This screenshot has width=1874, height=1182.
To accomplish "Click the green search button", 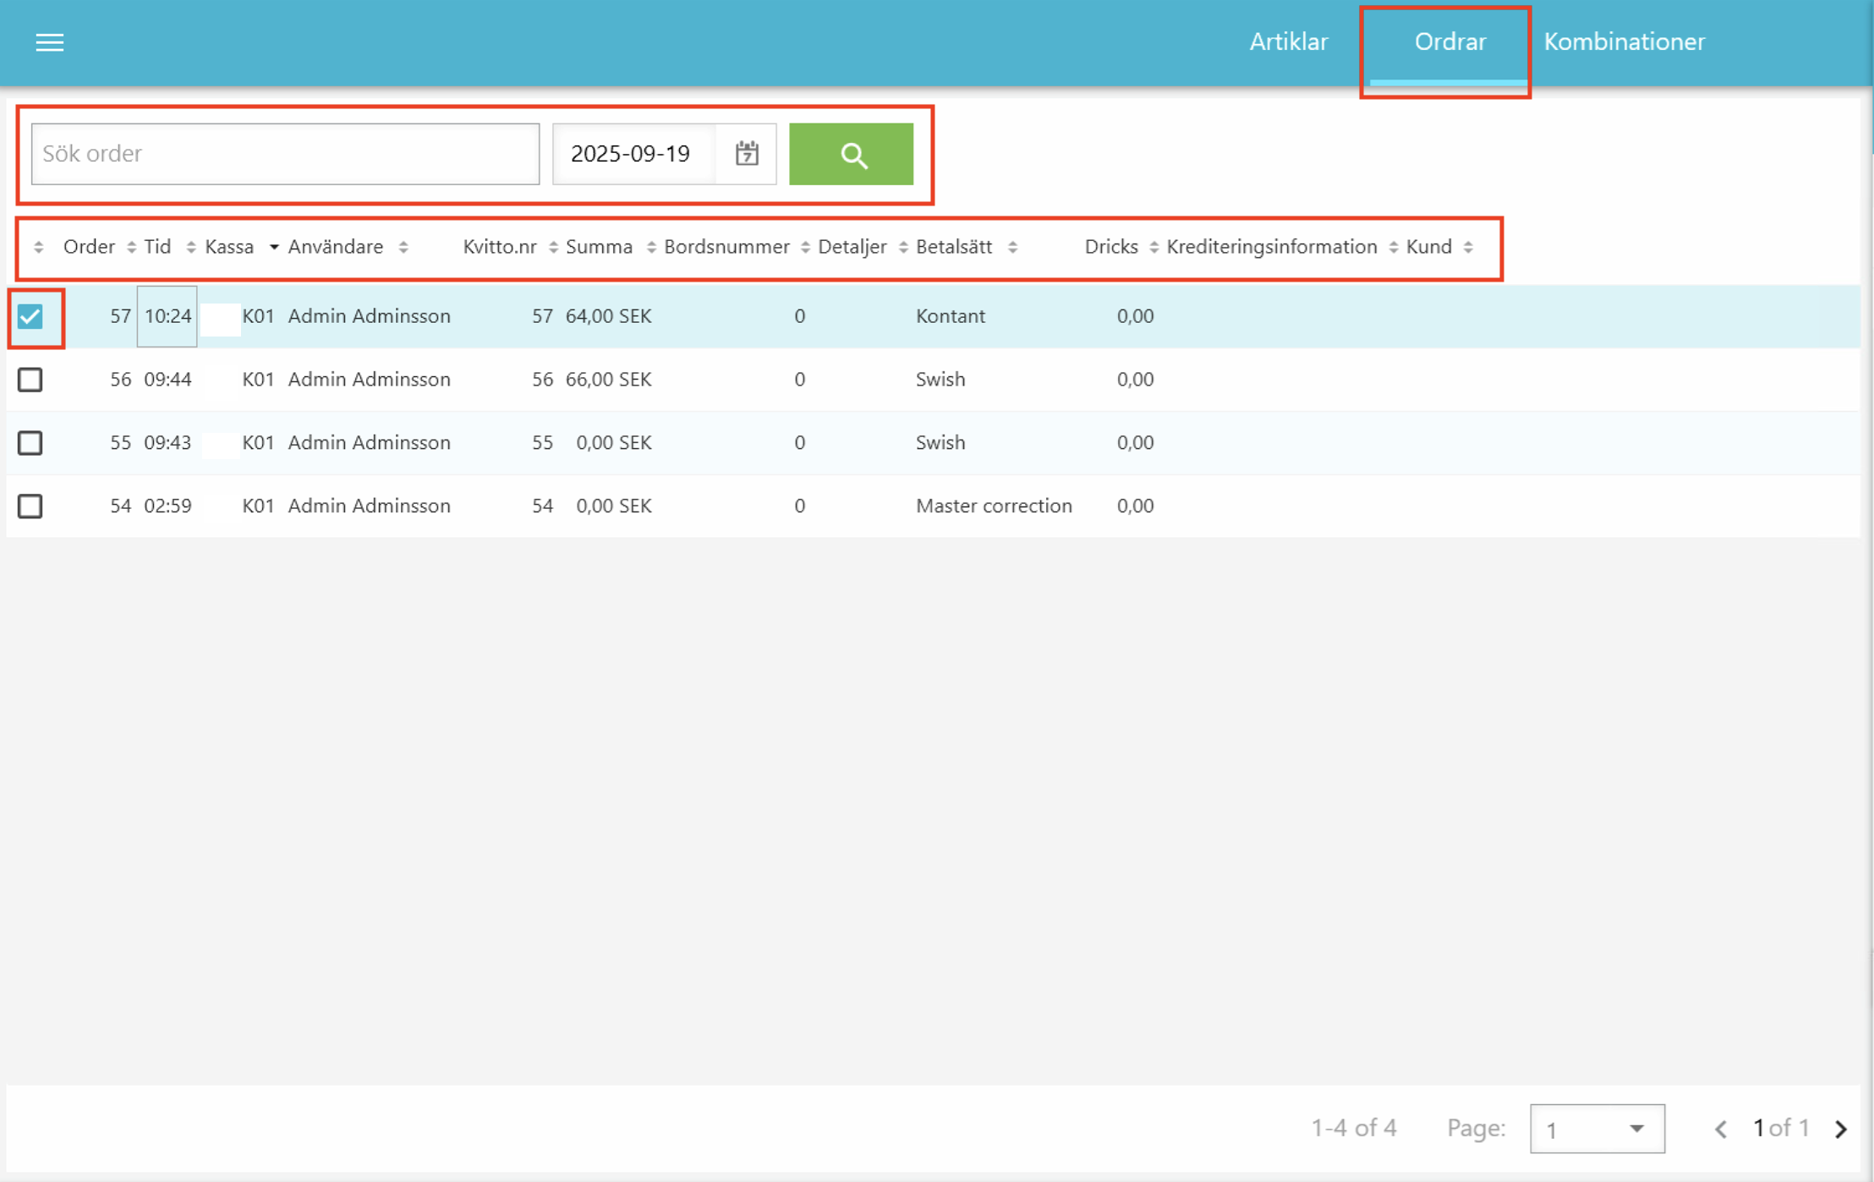I will point(851,154).
